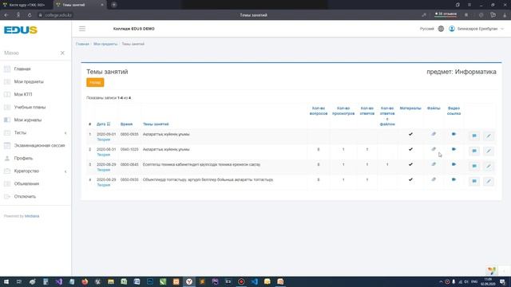Click comments button for Есептеуіш техника row
Screen dimensions: 511x287
tap(474, 166)
